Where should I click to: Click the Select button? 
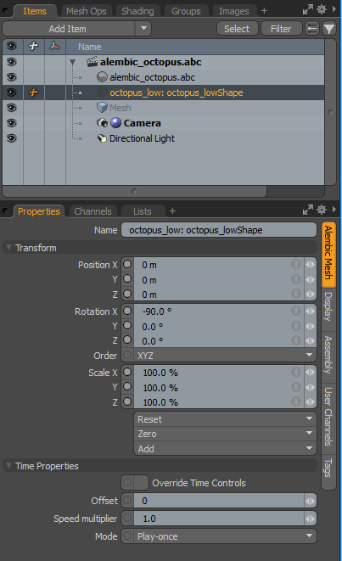point(237,29)
